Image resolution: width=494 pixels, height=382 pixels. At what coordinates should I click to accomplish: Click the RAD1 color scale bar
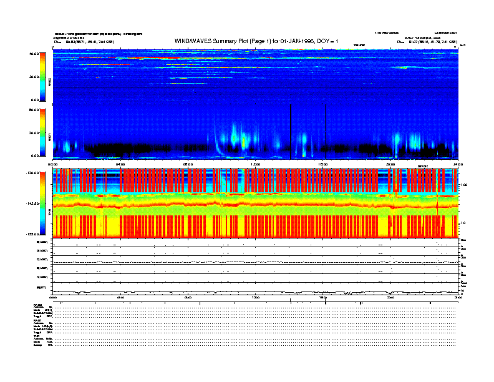(x=42, y=132)
